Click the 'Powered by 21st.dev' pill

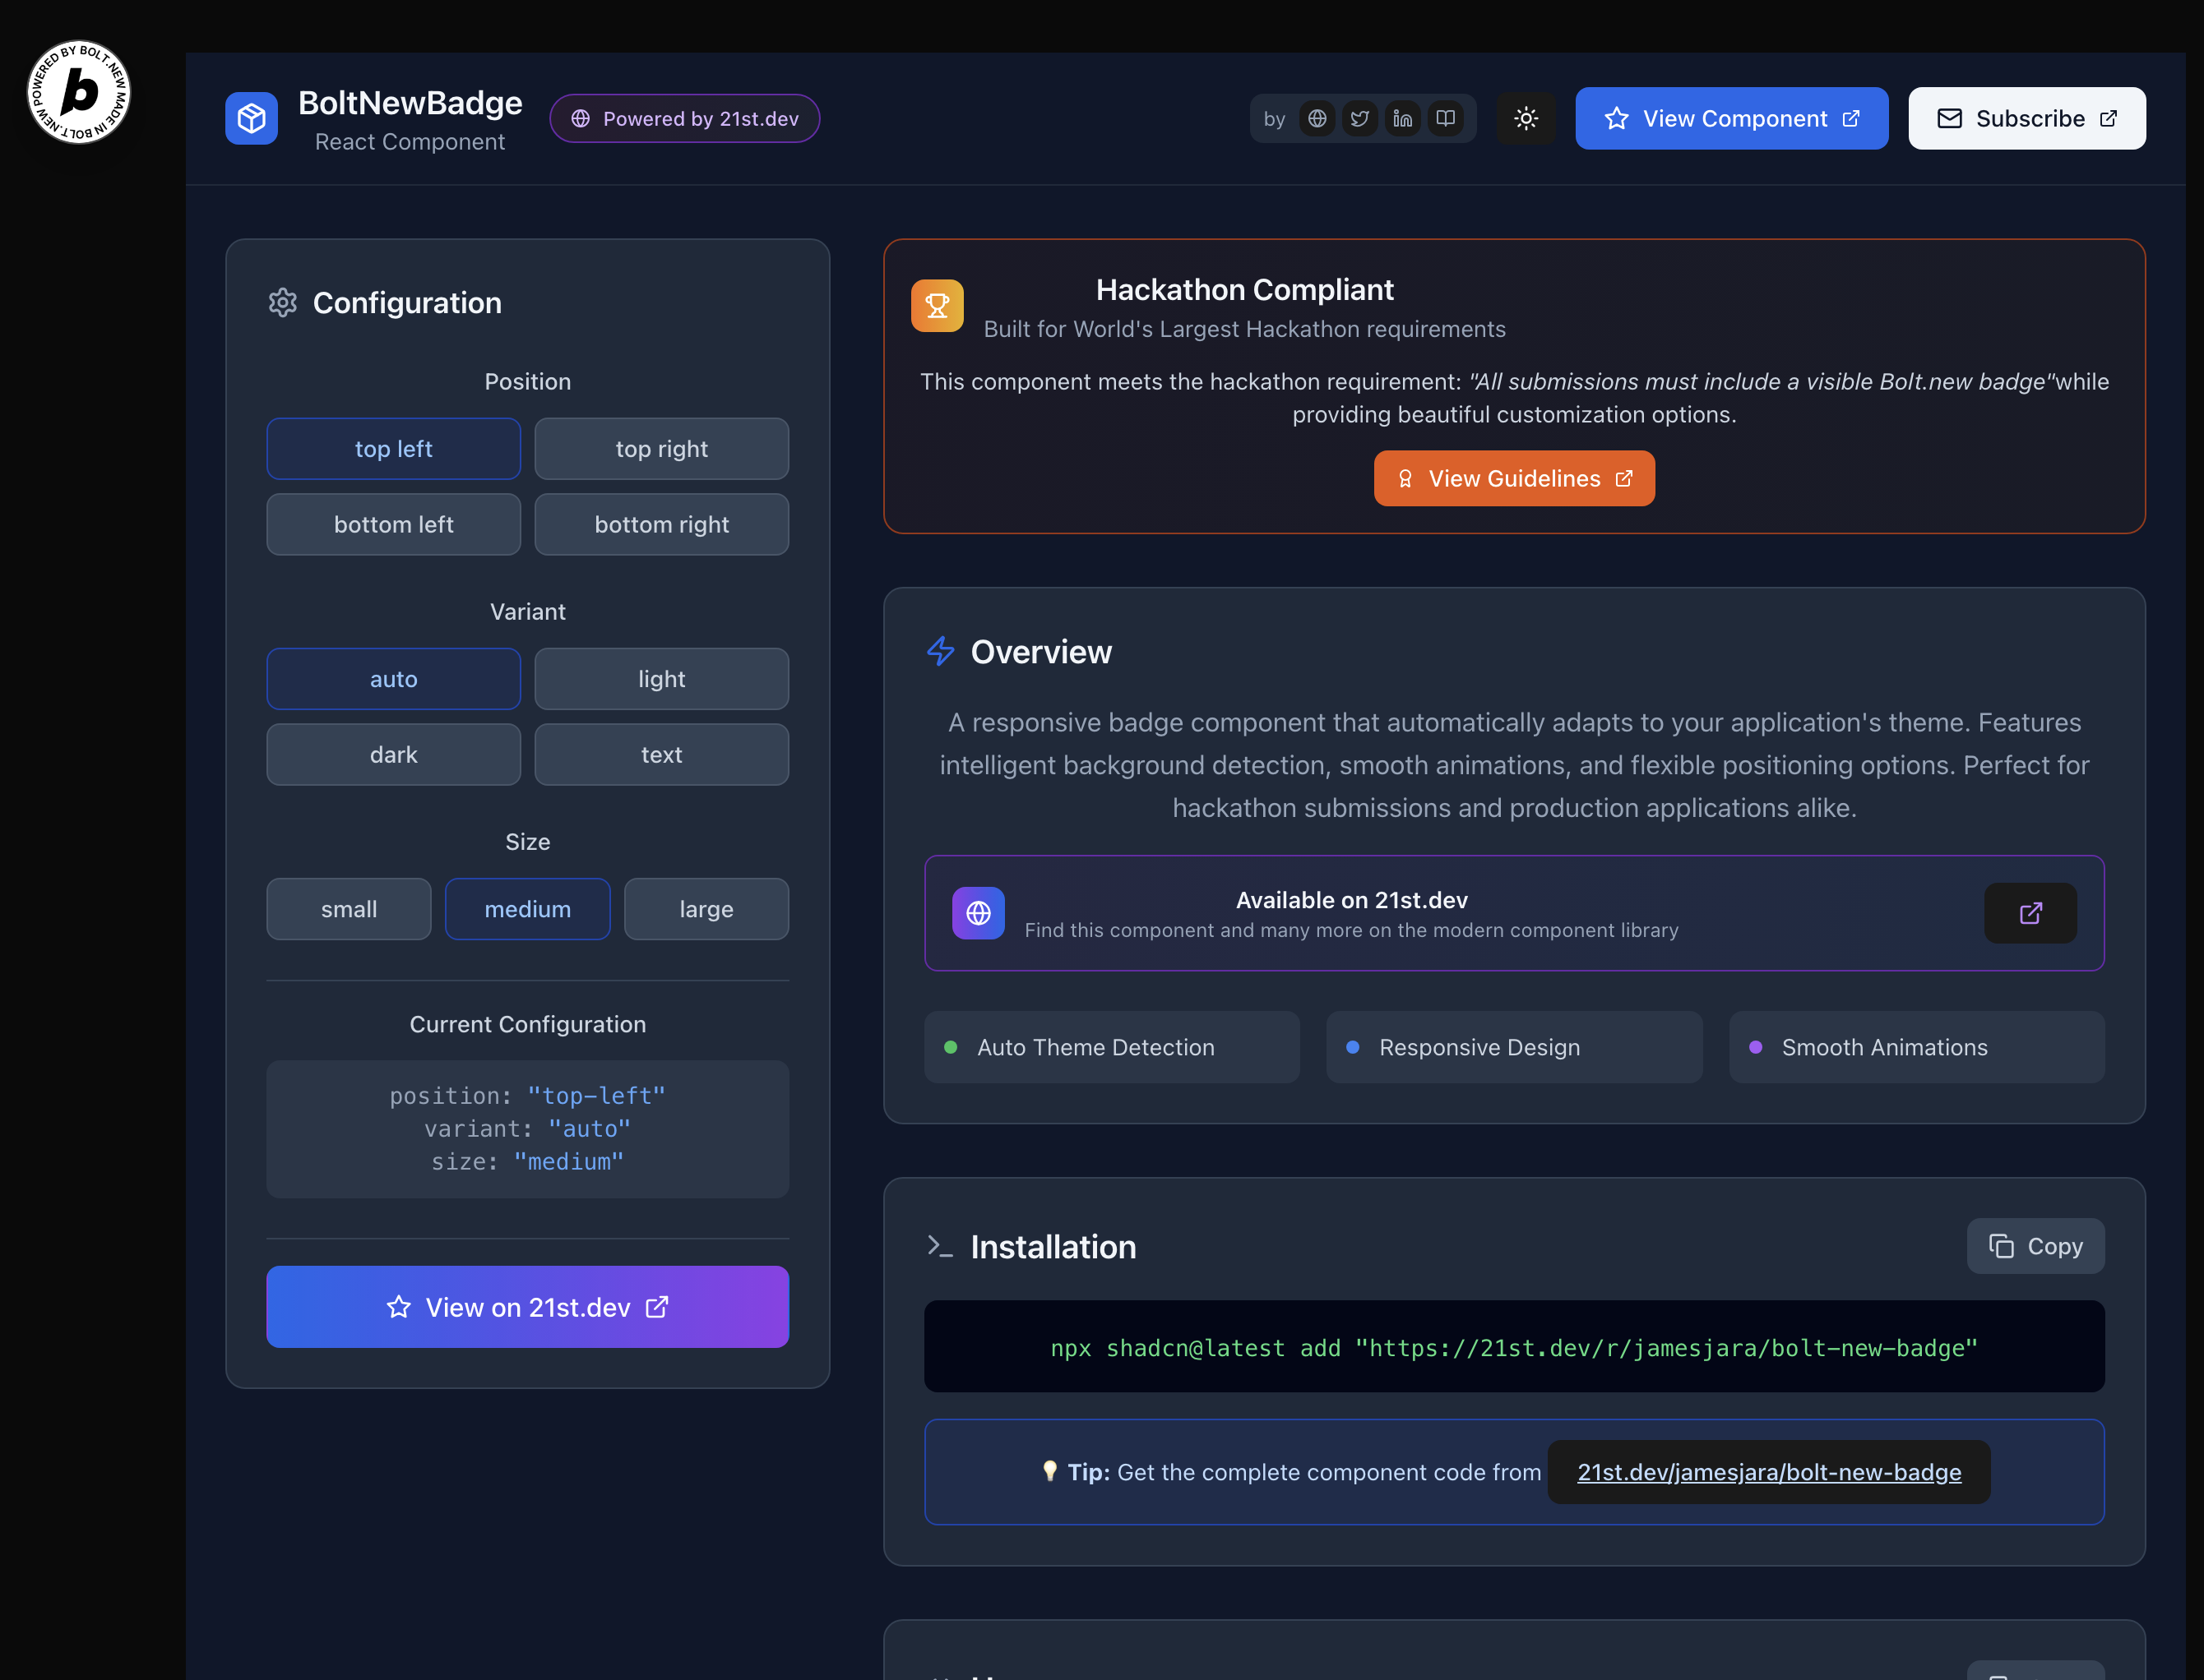(x=684, y=119)
